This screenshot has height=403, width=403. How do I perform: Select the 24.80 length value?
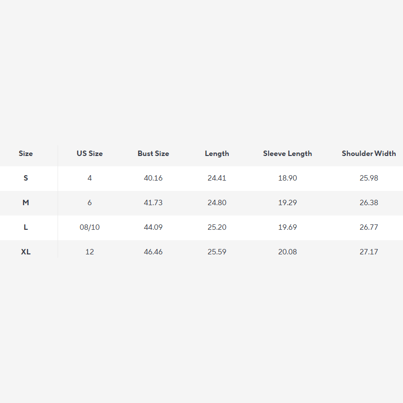pyautogui.click(x=217, y=203)
